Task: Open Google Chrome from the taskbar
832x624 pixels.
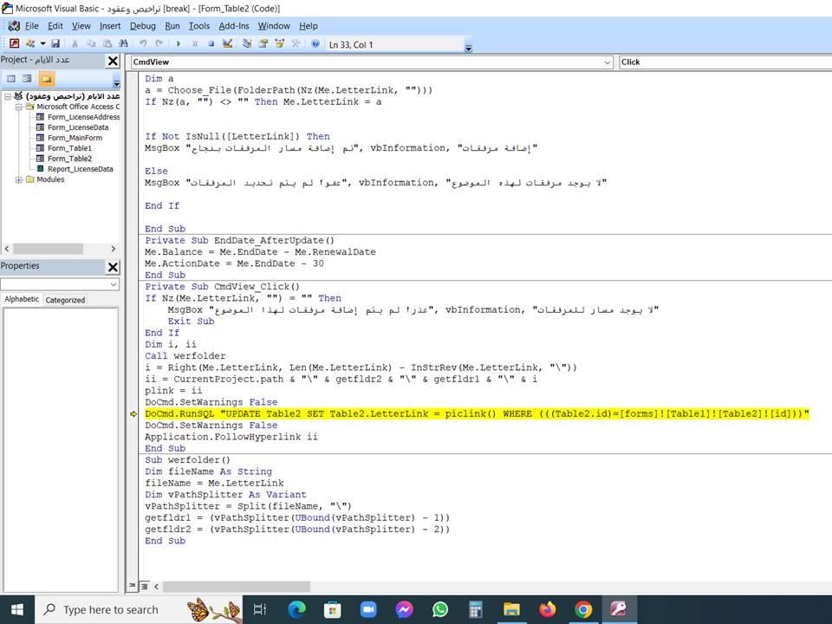Action: [x=582, y=609]
